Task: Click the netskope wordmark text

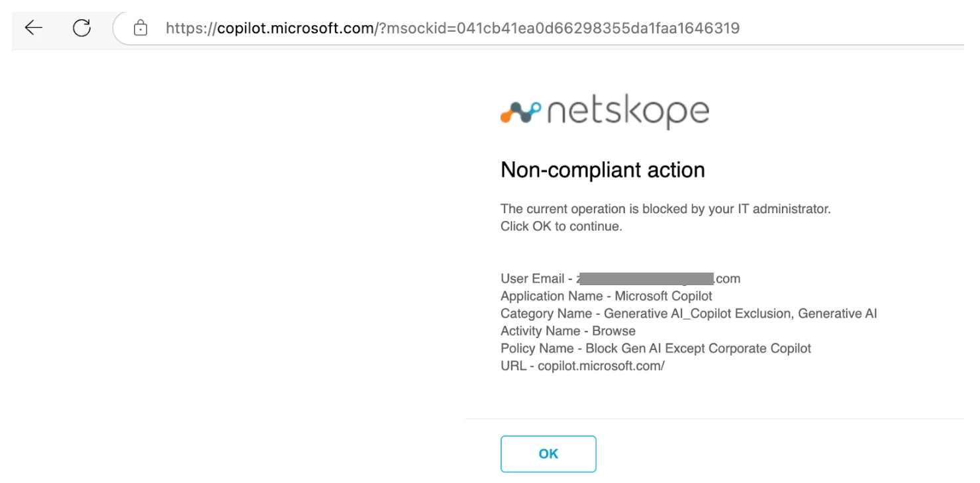Action: (x=626, y=113)
